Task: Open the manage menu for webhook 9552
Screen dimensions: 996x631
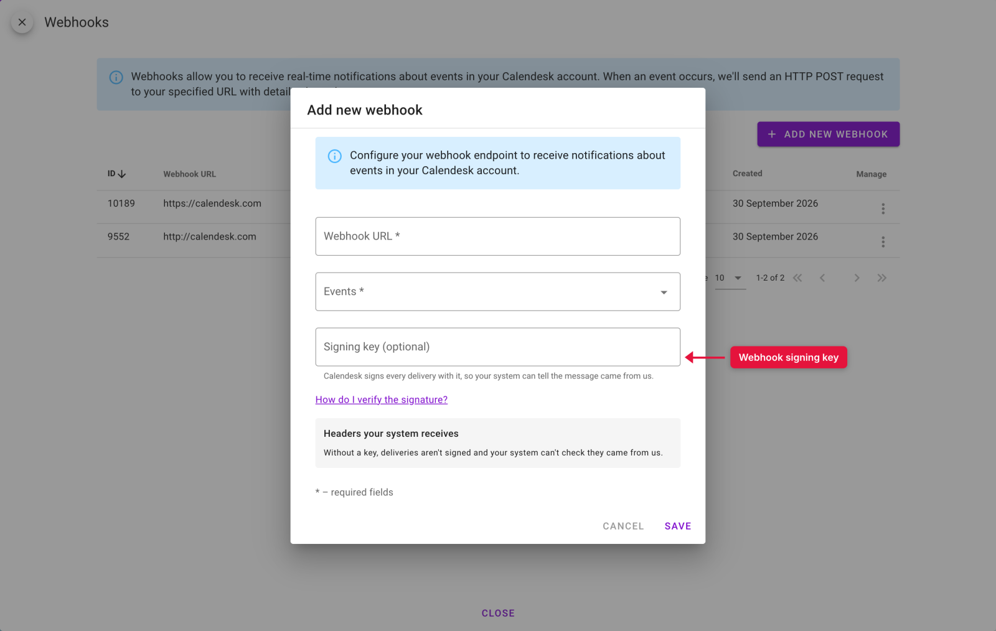Action: (883, 241)
